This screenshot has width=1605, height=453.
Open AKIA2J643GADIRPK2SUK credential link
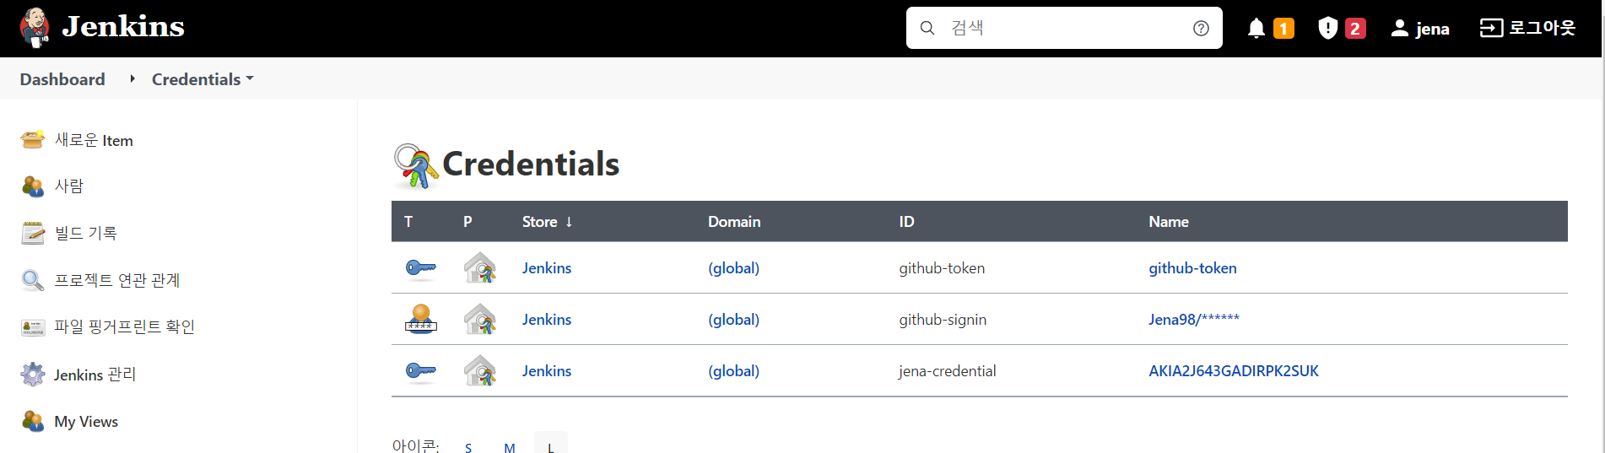[x=1234, y=371]
